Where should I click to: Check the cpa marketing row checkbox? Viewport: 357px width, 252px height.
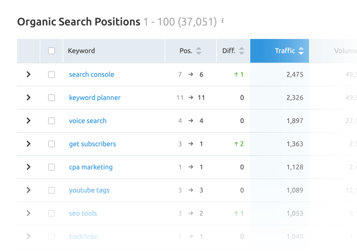pos(51,167)
